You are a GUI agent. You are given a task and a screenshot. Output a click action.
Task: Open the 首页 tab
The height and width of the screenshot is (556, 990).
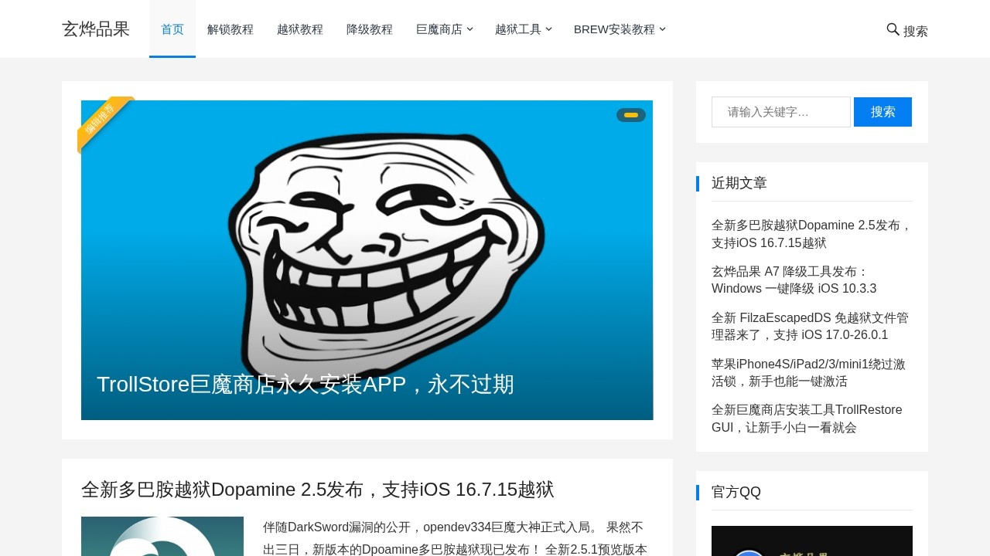[172, 29]
